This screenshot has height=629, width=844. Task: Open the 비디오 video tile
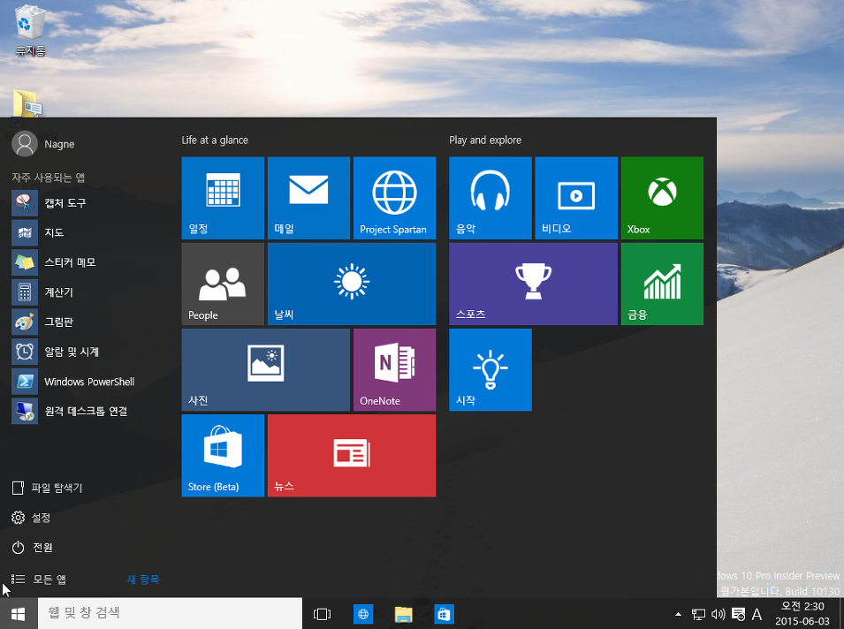tap(576, 198)
